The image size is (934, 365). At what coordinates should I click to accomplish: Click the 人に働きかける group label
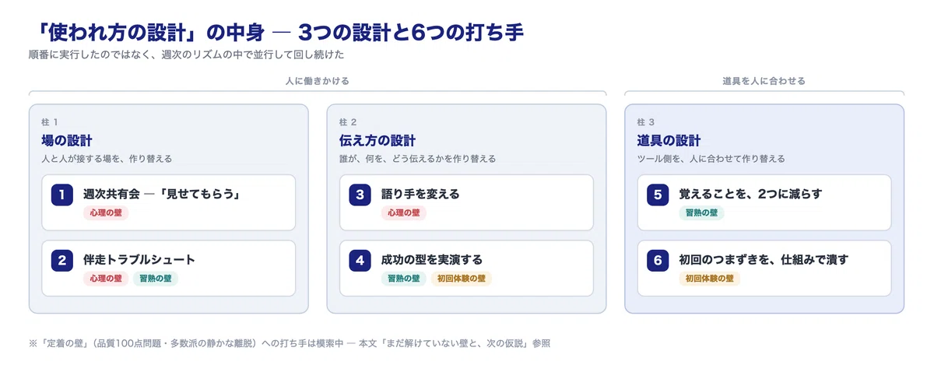[x=318, y=80]
